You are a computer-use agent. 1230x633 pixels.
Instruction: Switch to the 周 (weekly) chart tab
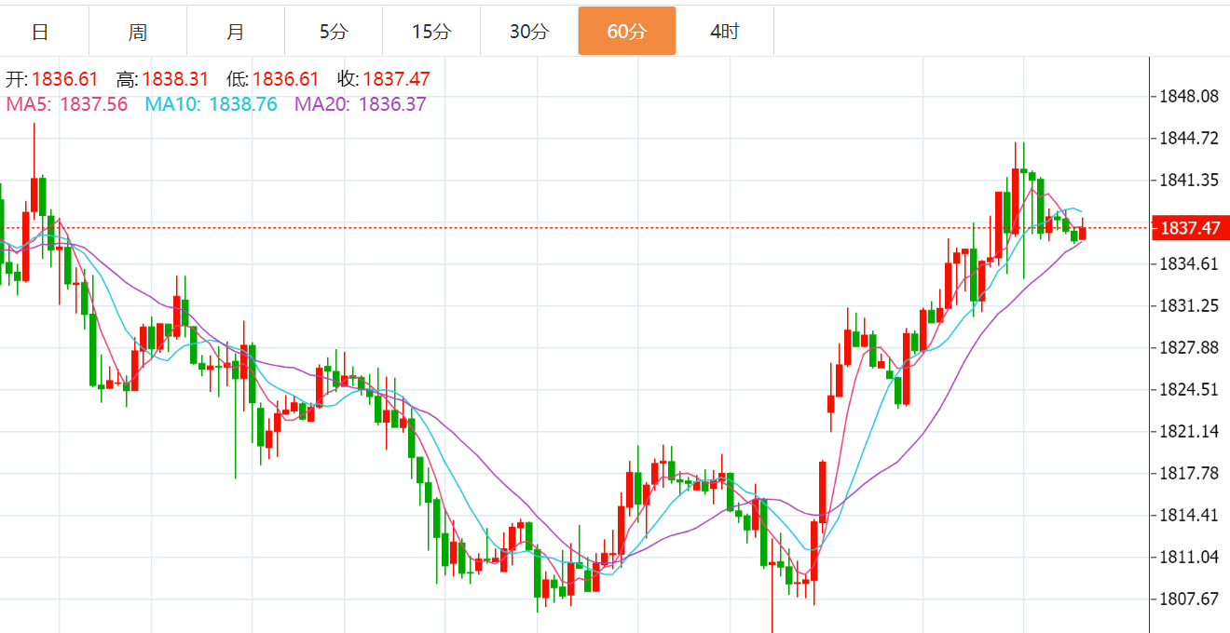[x=138, y=32]
